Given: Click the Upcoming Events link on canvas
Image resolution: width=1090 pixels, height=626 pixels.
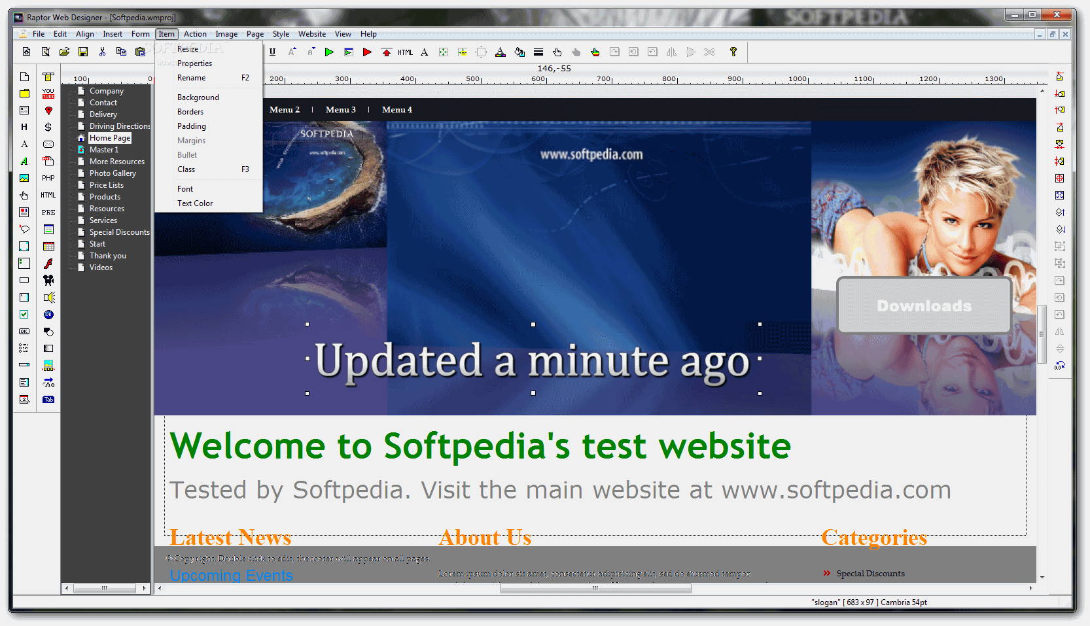Looking at the screenshot, I should point(232,576).
